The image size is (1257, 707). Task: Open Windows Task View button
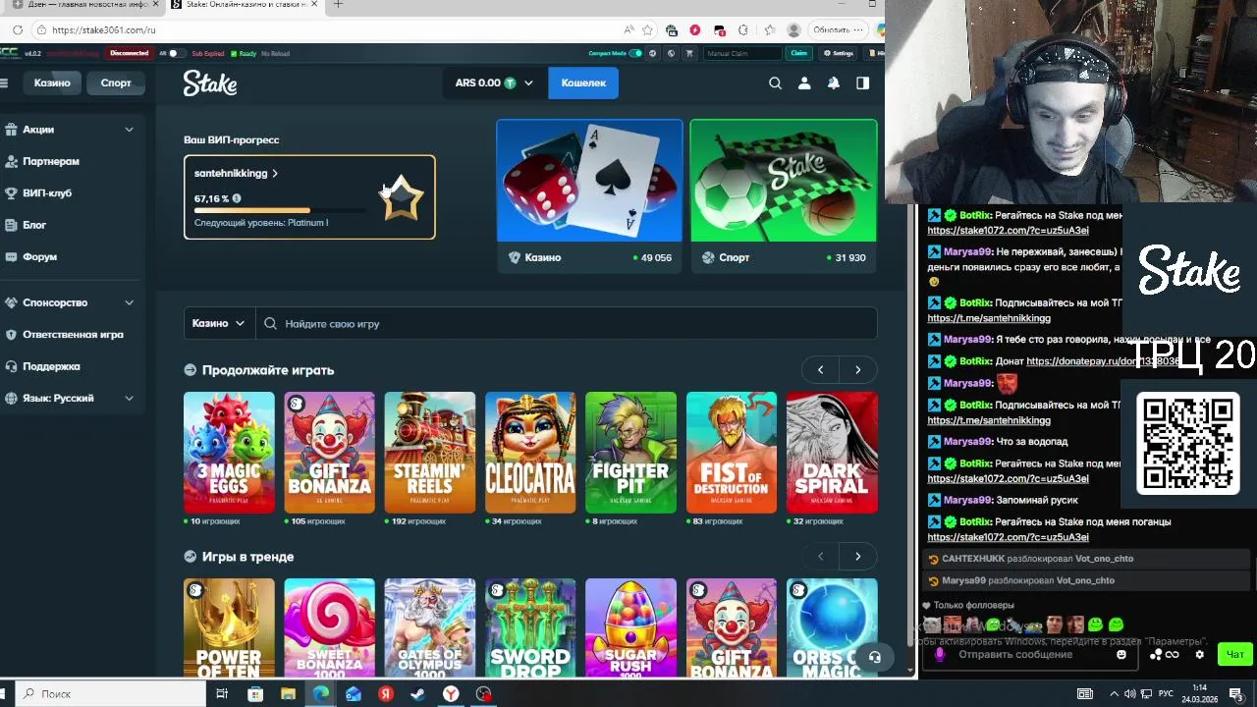pyautogui.click(x=222, y=694)
